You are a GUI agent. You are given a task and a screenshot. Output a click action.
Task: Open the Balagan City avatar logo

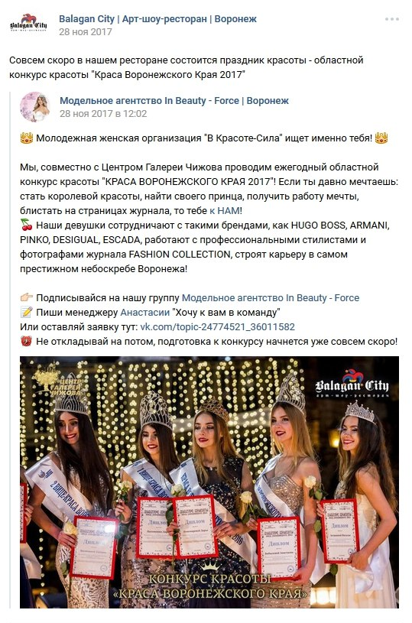tap(28, 24)
